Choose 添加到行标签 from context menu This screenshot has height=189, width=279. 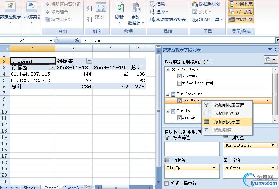point(227,113)
